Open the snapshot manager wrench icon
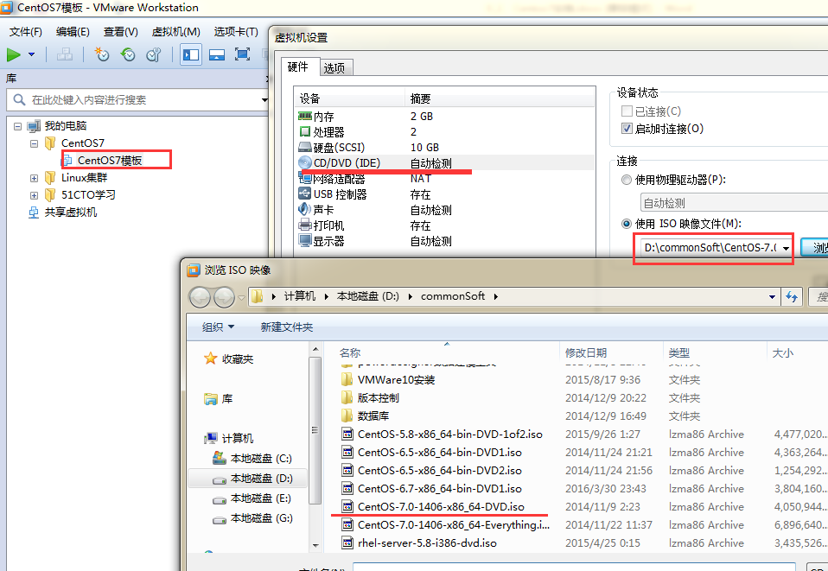Image resolution: width=828 pixels, height=571 pixels. 154,54
